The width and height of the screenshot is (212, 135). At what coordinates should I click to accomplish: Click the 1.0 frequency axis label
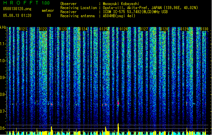(3, 61)
